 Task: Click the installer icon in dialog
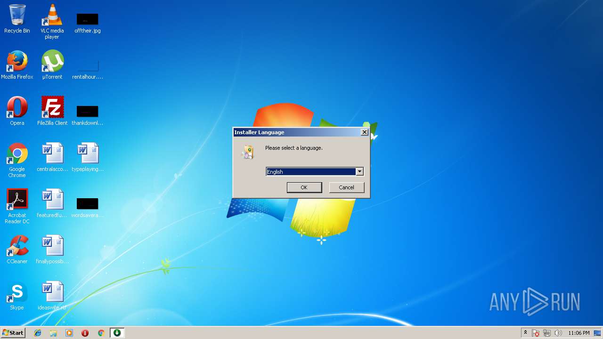248,152
